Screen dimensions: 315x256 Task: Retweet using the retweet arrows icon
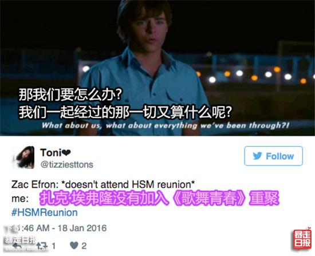pos(42,246)
